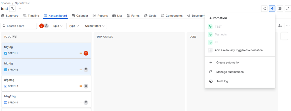Click the task type icon on SPRIN-2
Viewport: 291px width, 111px height.
pyautogui.click(x=6, y=70)
